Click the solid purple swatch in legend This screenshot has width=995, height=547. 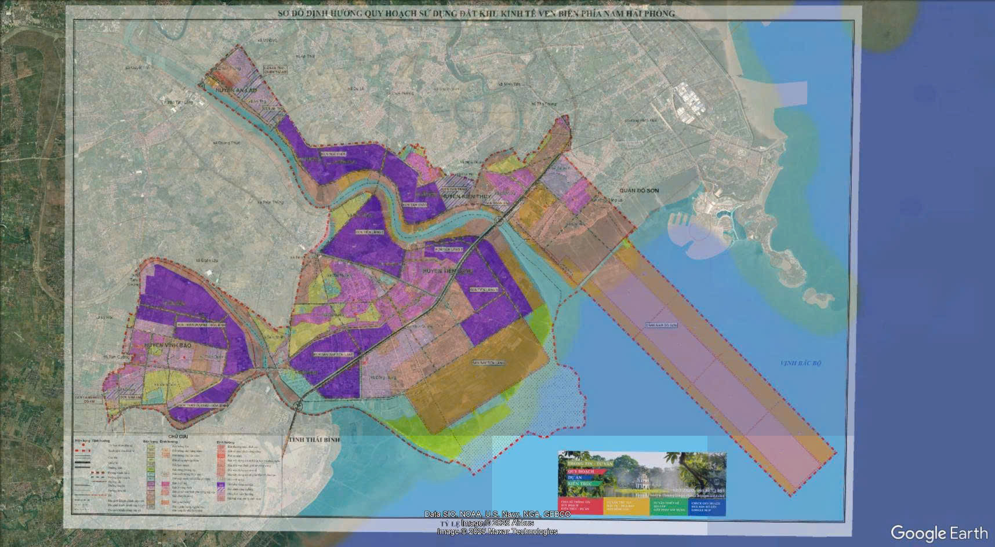pyautogui.click(x=221, y=486)
